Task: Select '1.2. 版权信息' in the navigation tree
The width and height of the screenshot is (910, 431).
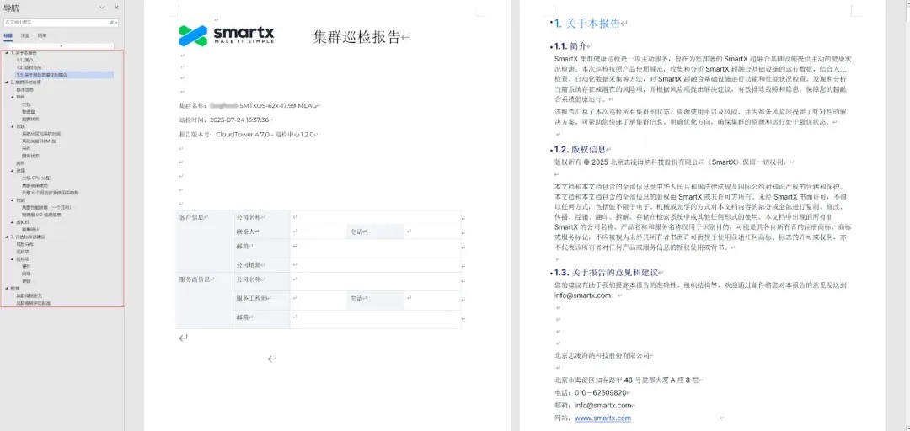Action: pos(29,67)
